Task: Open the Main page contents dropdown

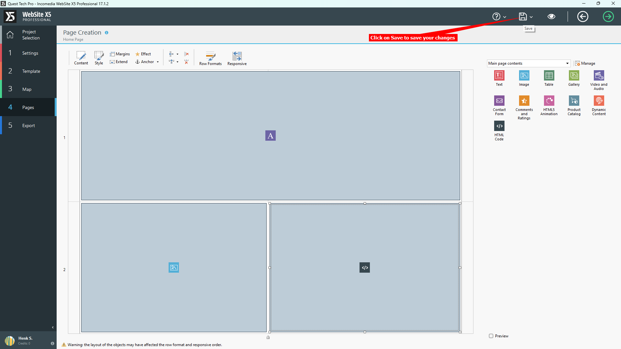Action: 528,63
